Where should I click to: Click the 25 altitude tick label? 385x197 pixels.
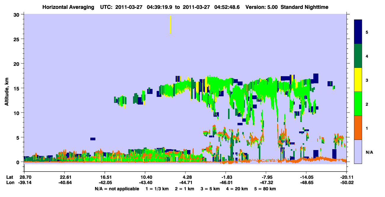pos(17,39)
